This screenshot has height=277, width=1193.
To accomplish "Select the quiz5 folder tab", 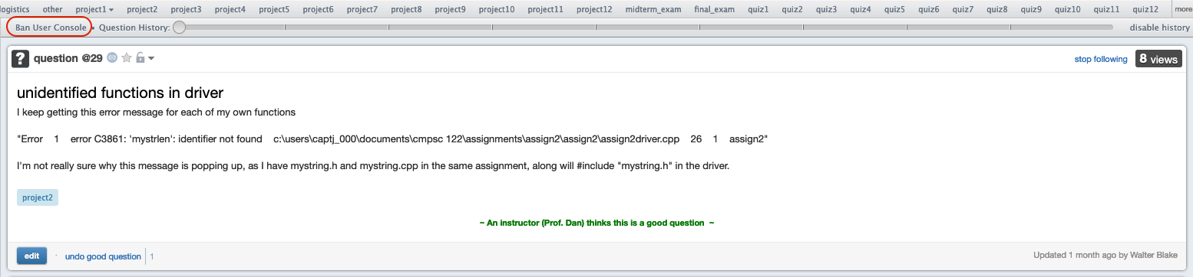I will tap(894, 9).
